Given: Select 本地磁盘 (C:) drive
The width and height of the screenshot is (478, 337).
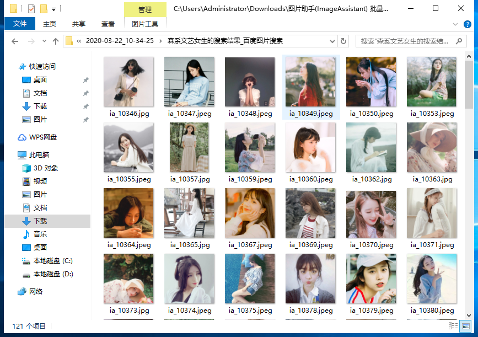Looking at the screenshot, I should pos(53,261).
